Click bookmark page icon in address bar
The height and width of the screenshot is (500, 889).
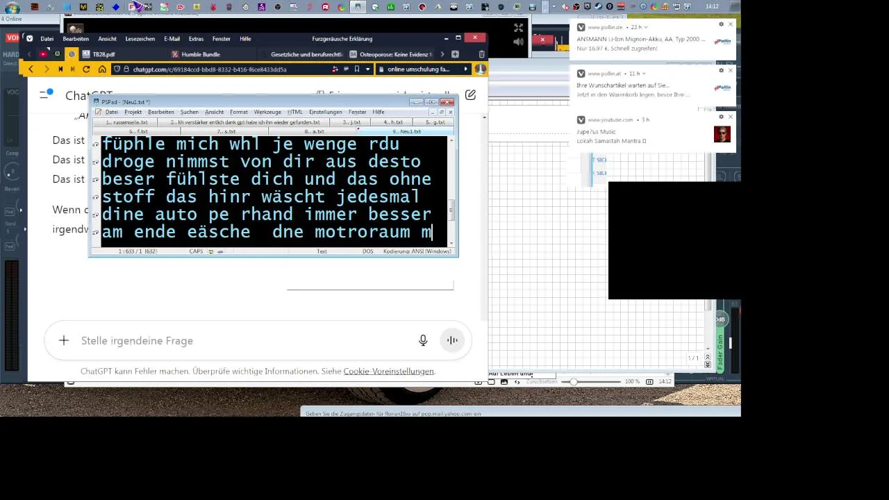(357, 69)
